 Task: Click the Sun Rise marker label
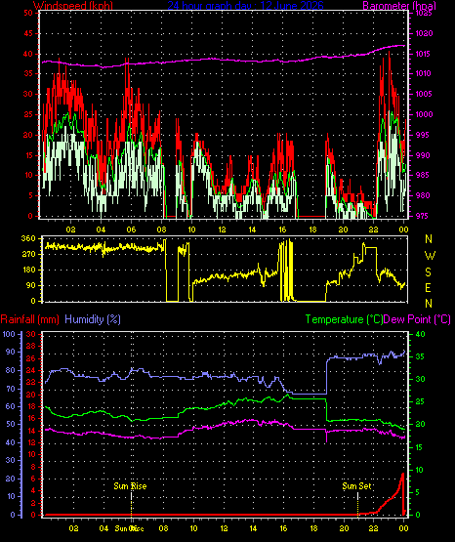click(x=130, y=486)
